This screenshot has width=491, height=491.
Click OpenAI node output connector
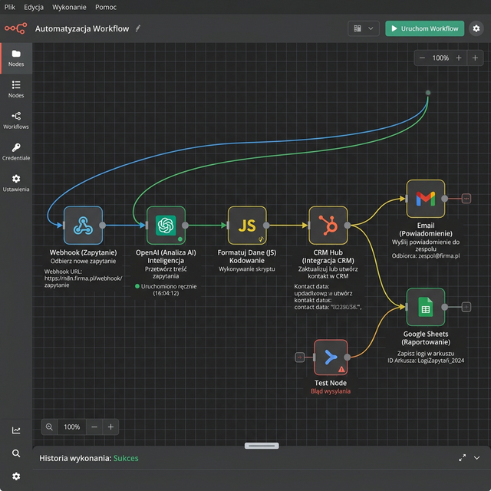185,225
